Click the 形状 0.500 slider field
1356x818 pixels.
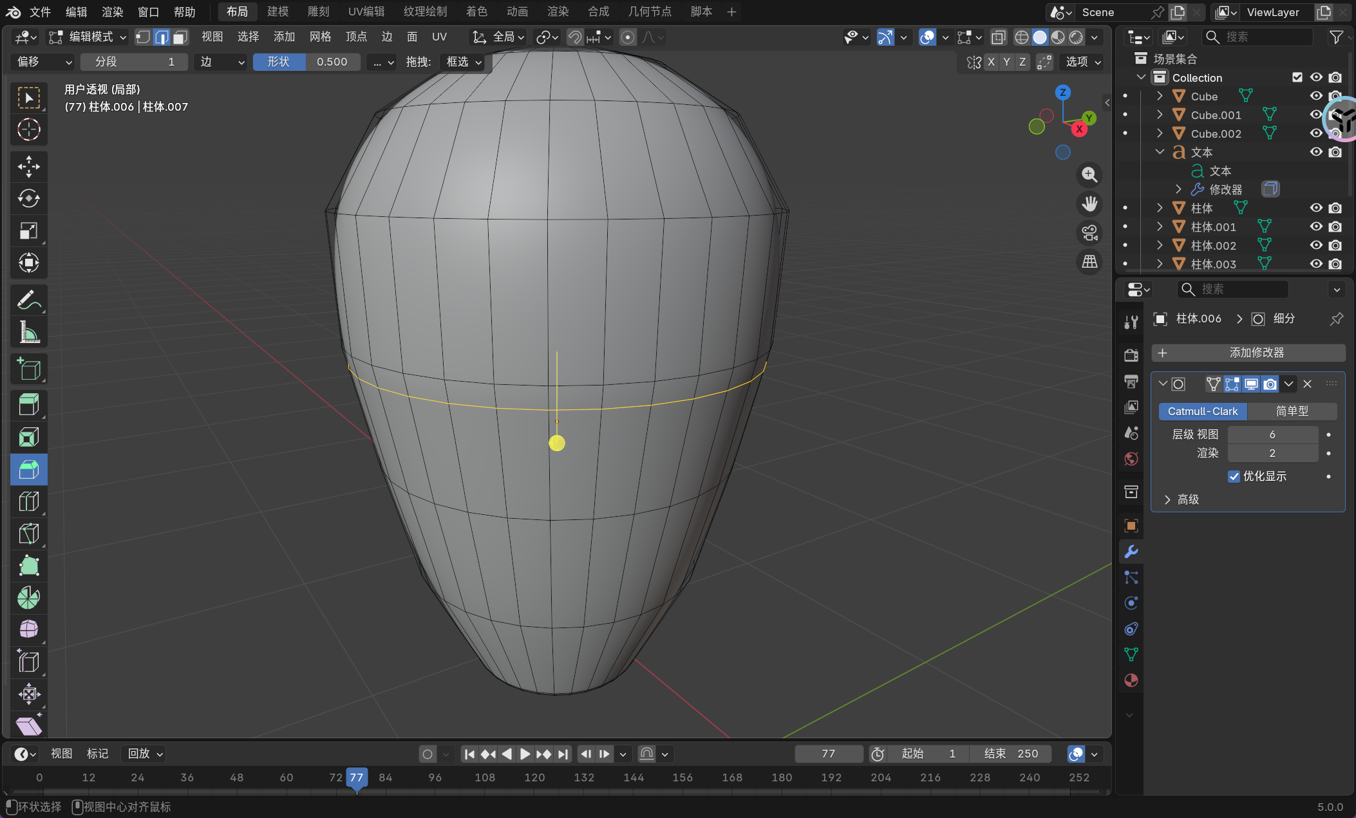tap(307, 62)
